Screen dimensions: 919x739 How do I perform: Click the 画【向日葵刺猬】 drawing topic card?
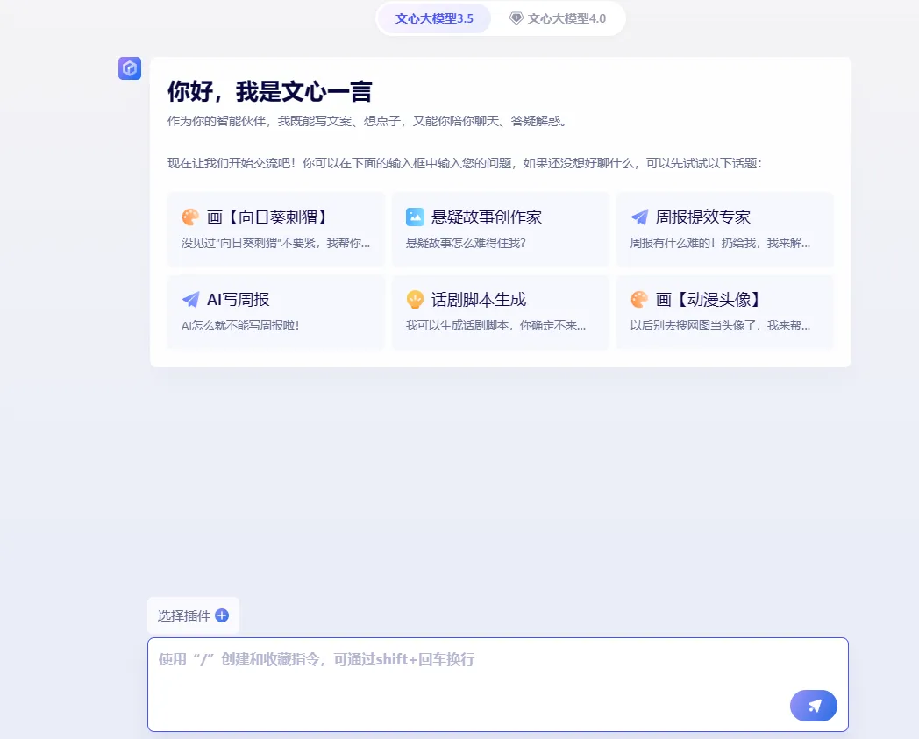(275, 230)
